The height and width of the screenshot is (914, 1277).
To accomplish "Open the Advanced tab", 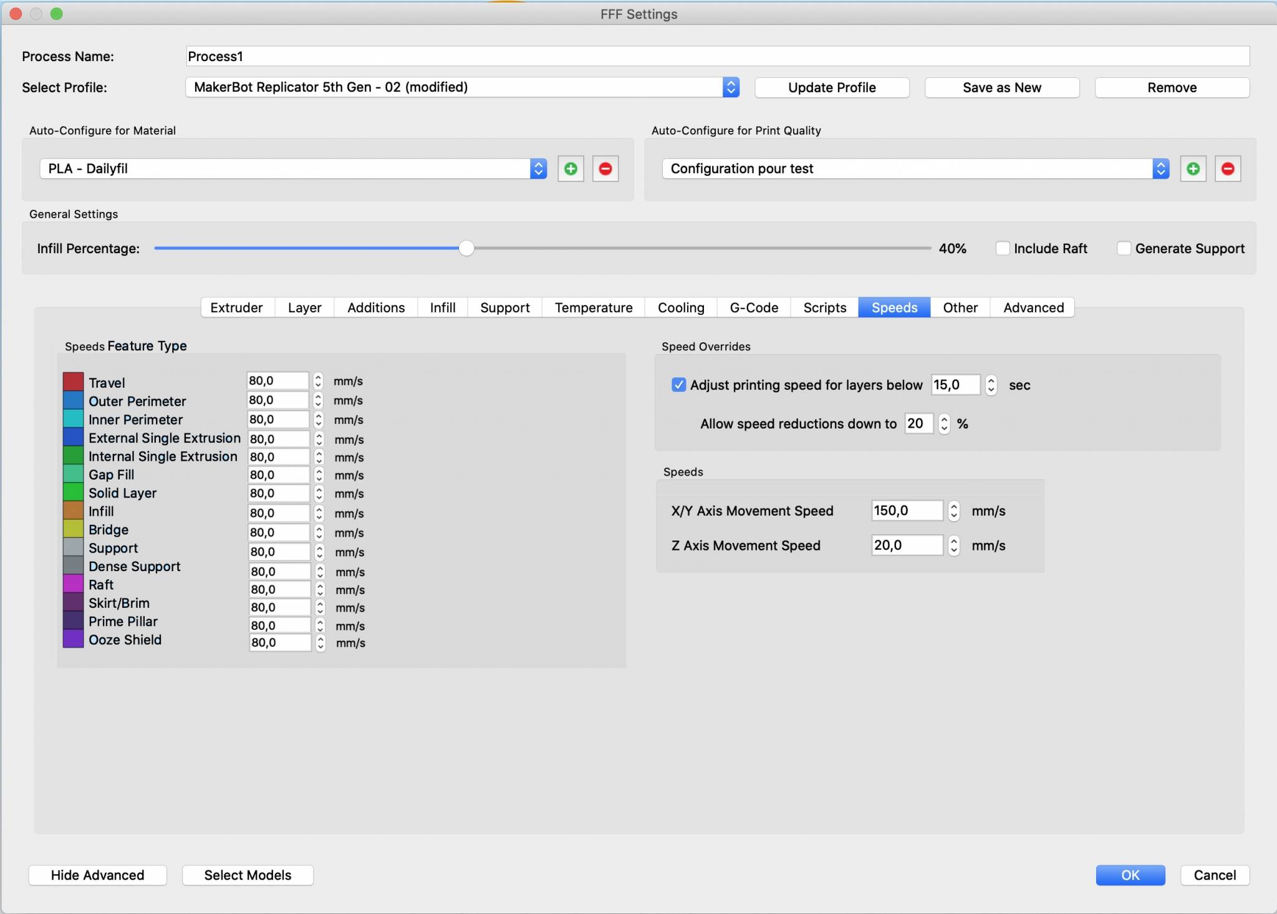I will [1033, 307].
